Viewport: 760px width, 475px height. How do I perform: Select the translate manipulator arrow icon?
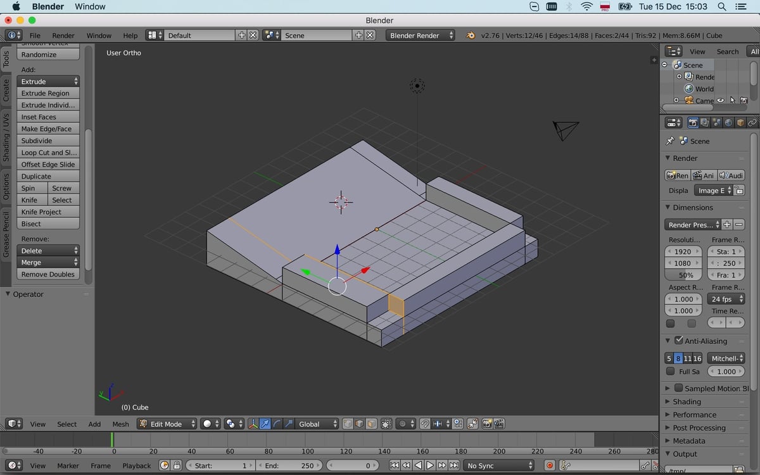click(265, 424)
